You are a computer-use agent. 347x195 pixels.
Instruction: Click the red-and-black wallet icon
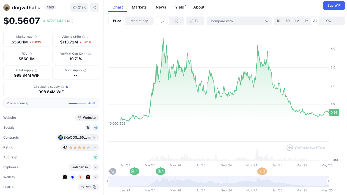tap(88, 177)
